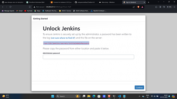Image resolution: width=177 pixels, height=99 pixels.
Task: Toggle the browser sidebar panel icon
Action: 160,7
